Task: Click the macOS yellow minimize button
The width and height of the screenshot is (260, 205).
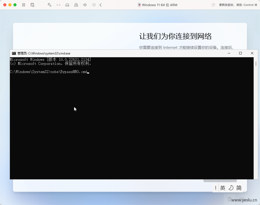Action: 10,5
